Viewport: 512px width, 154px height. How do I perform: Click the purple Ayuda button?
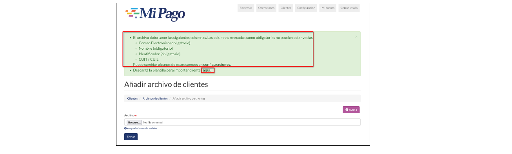tap(351, 110)
